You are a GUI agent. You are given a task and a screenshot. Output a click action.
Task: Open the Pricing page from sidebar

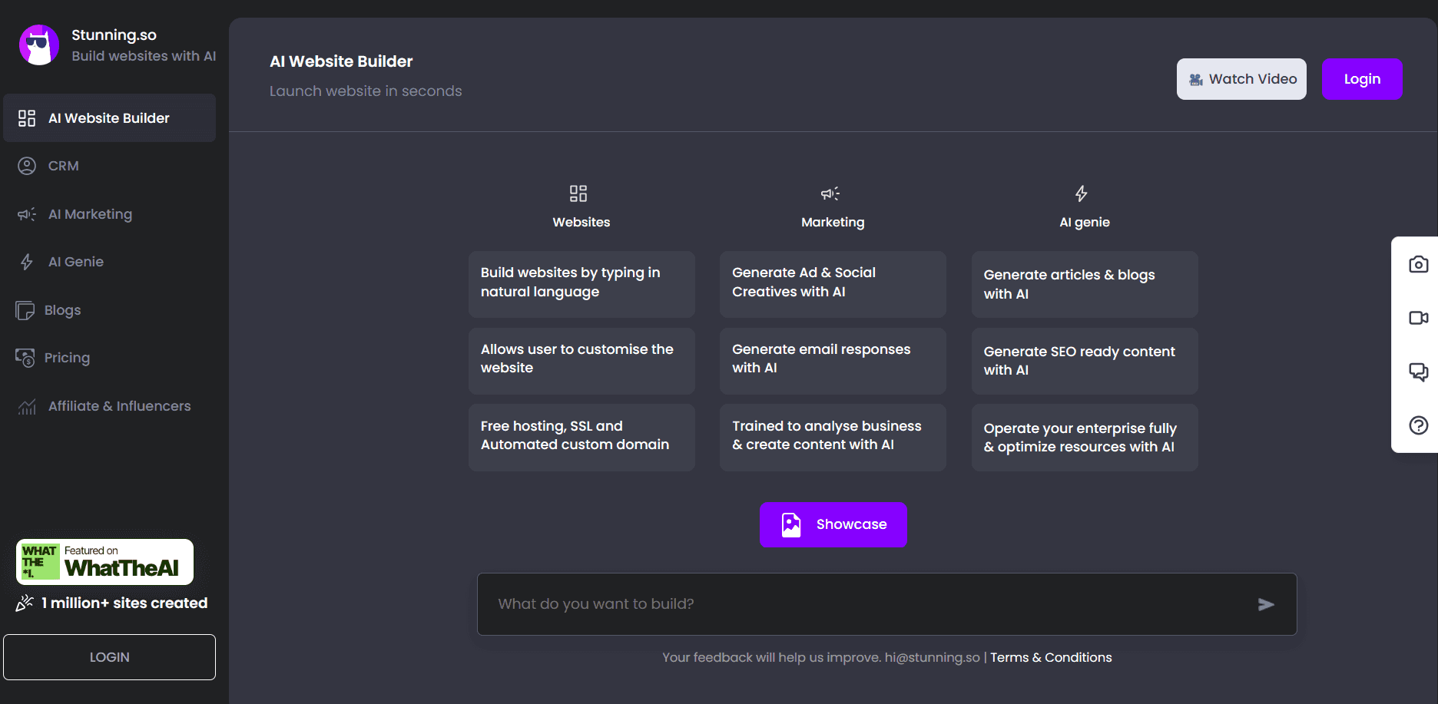click(67, 358)
